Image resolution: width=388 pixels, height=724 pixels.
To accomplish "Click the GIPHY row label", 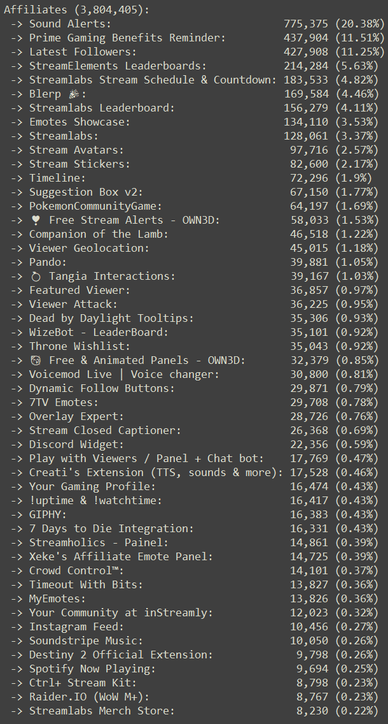I will coord(48,514).
